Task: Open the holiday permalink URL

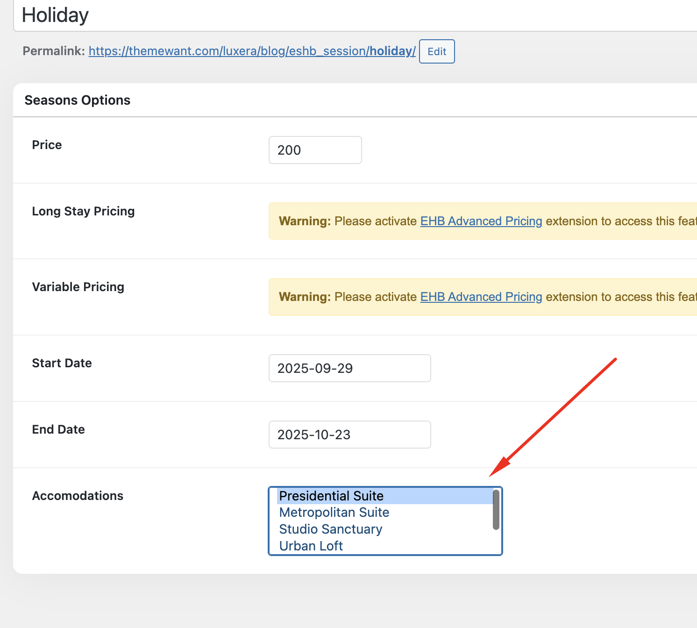Action: (252, 51)
